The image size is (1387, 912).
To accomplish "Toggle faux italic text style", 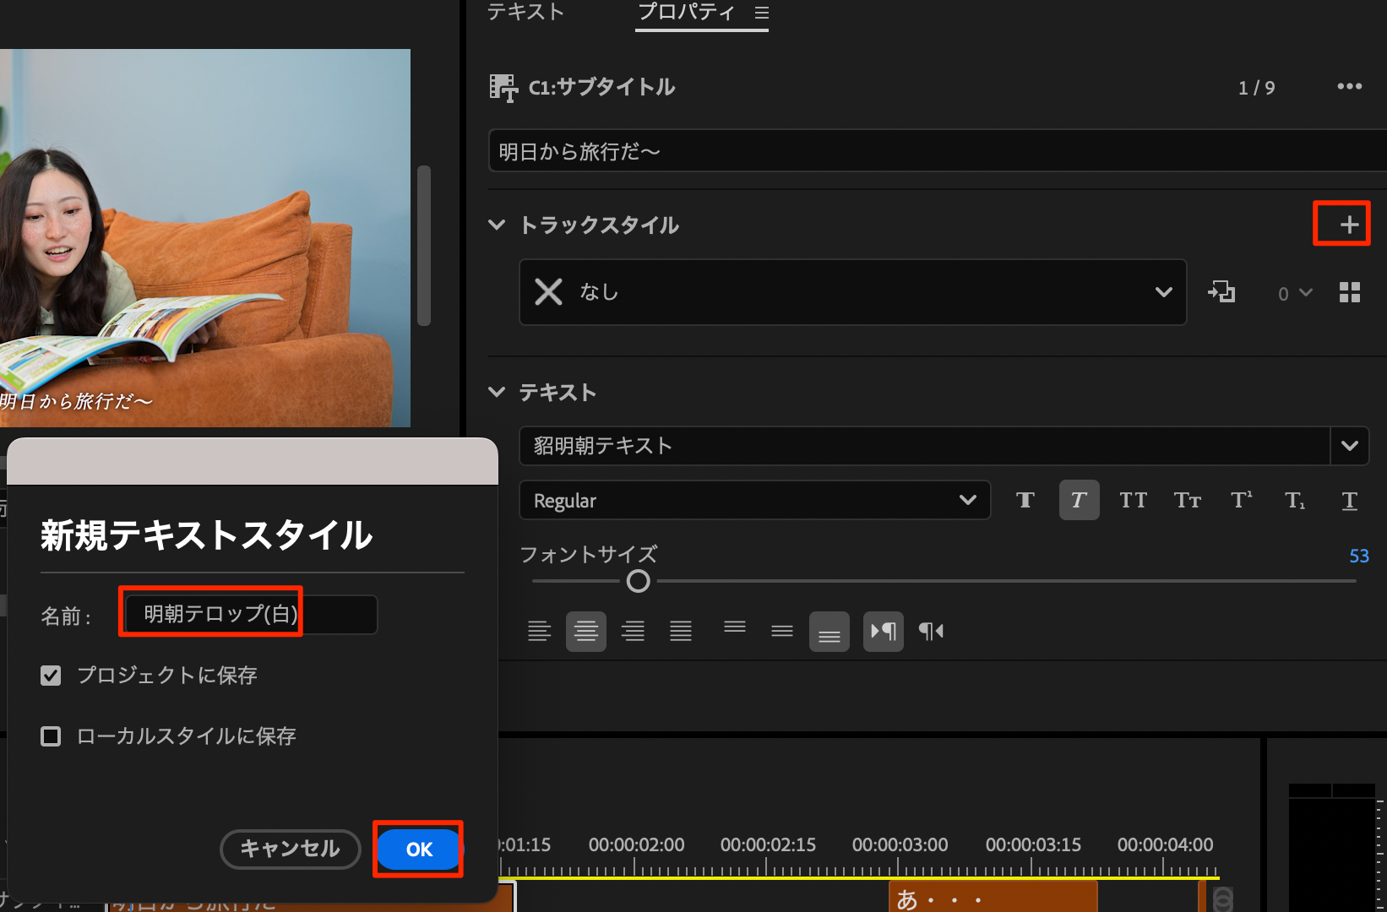I will tap(1079, 501).
